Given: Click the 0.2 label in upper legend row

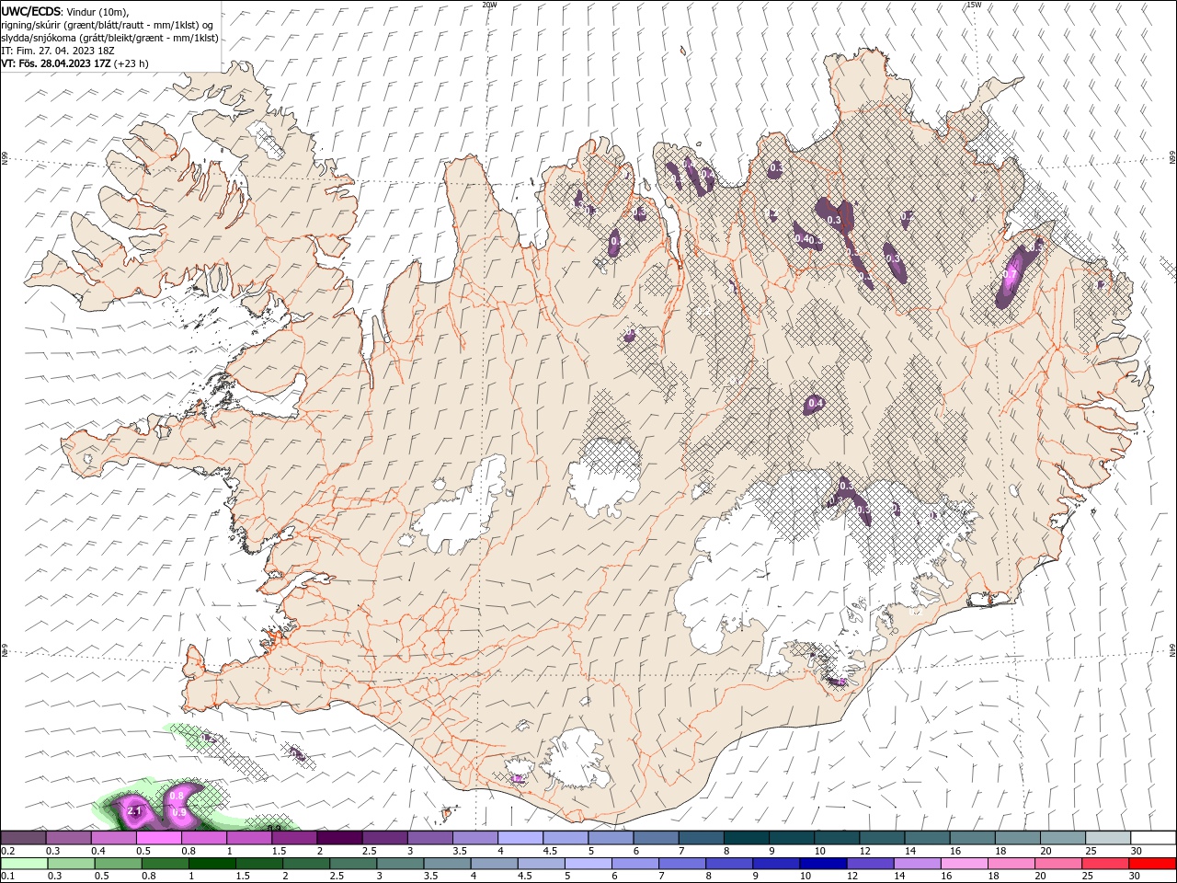Looking at the screenshot, I should (x=7, y=851).
